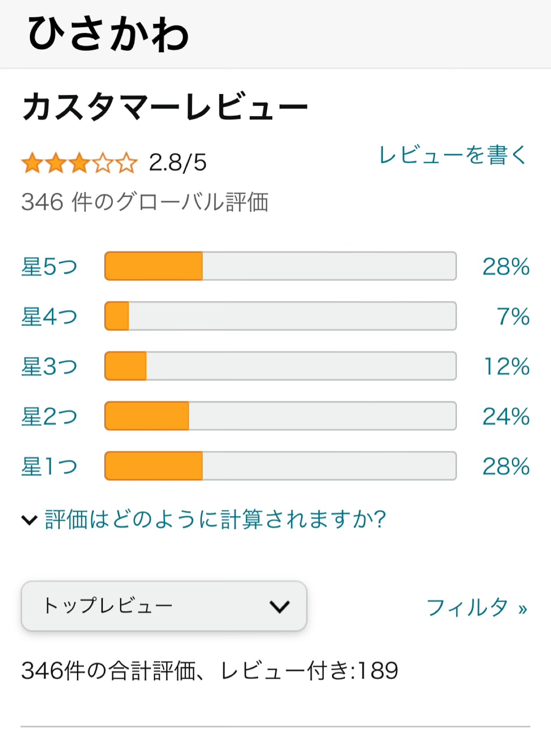Select the 星3つ rating label
551x739 pixels.
(x=49, y=366)
